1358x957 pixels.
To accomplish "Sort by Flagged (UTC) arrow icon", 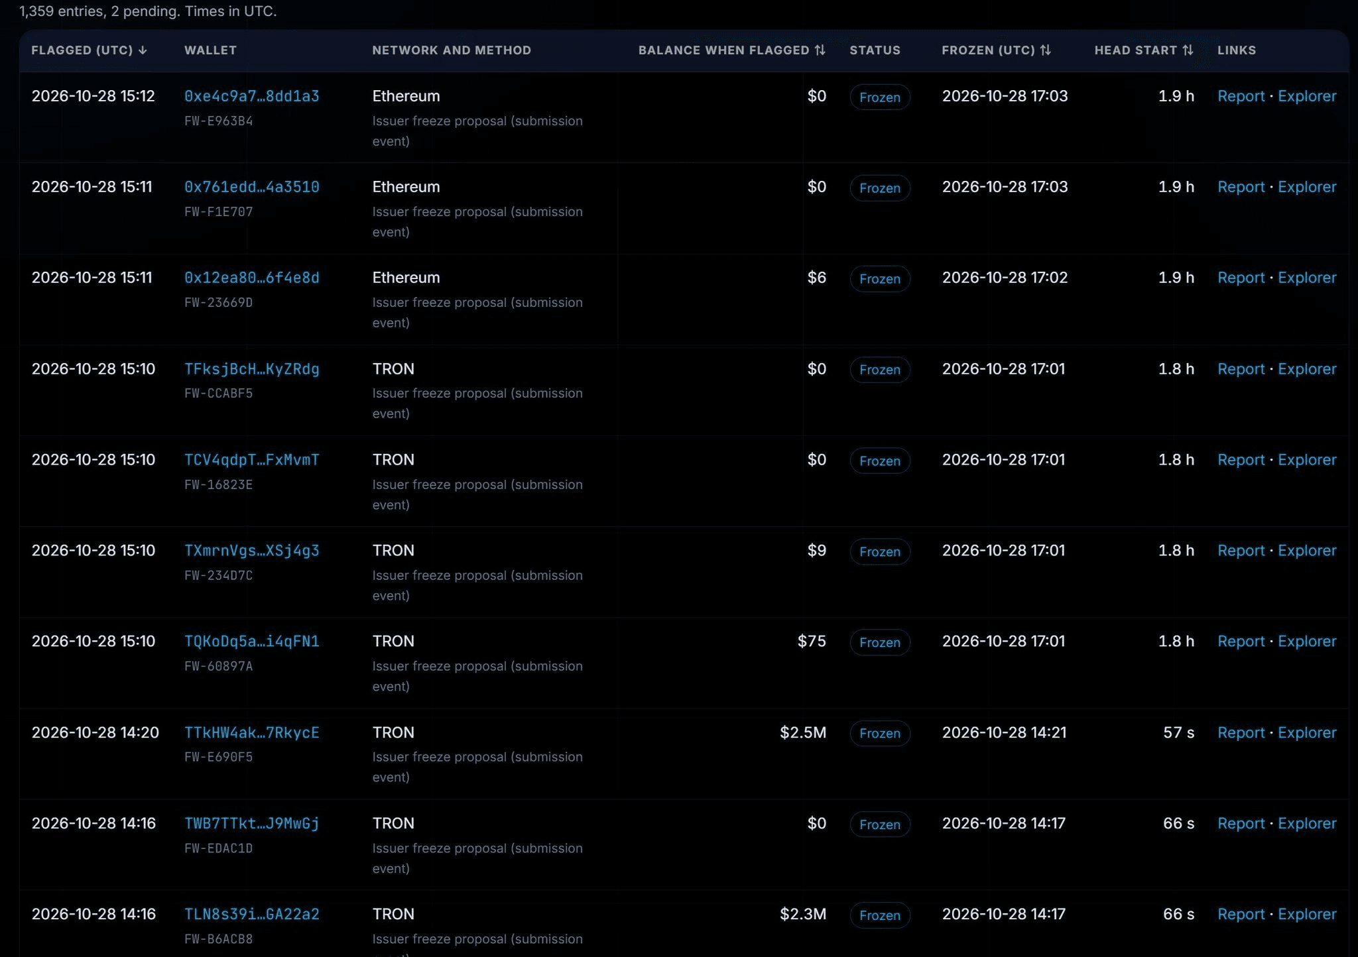I will point(143,50).
